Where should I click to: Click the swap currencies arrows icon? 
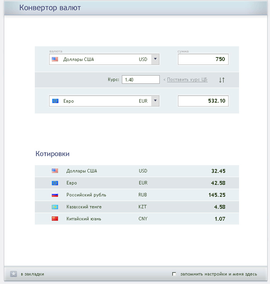tap(222, 80)
